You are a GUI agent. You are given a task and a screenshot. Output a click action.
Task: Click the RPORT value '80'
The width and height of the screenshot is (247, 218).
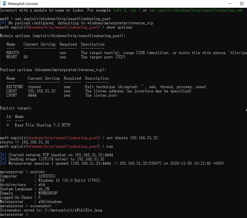[26, 57]
